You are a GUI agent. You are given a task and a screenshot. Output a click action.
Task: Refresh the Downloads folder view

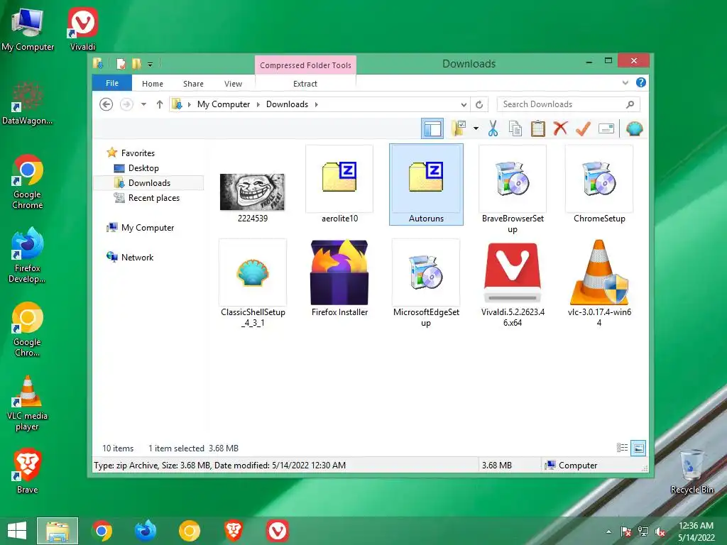click(479, 105)
